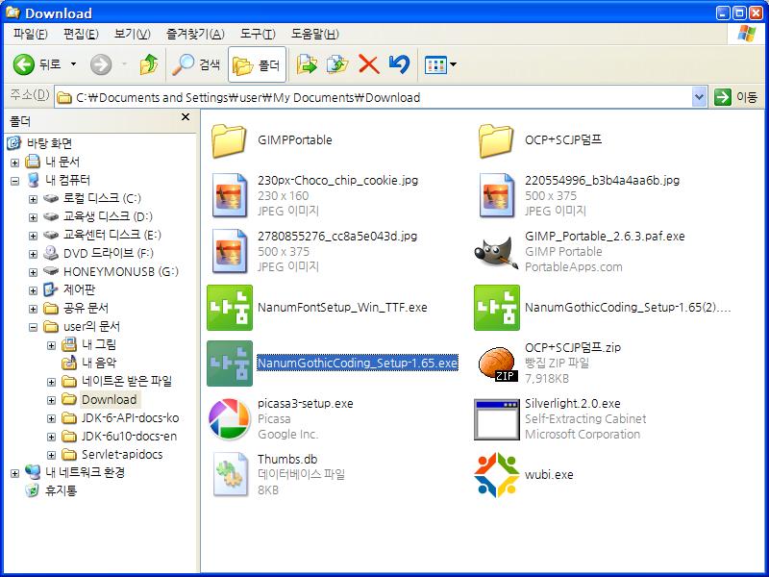Click the Copy To folder icon

(x=337, y=64)
